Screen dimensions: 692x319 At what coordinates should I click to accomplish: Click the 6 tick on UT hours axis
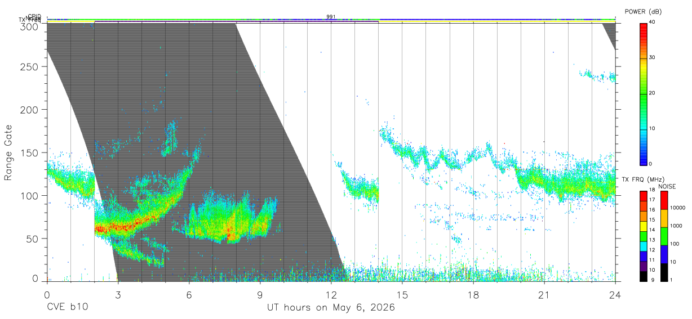(189, 295)
